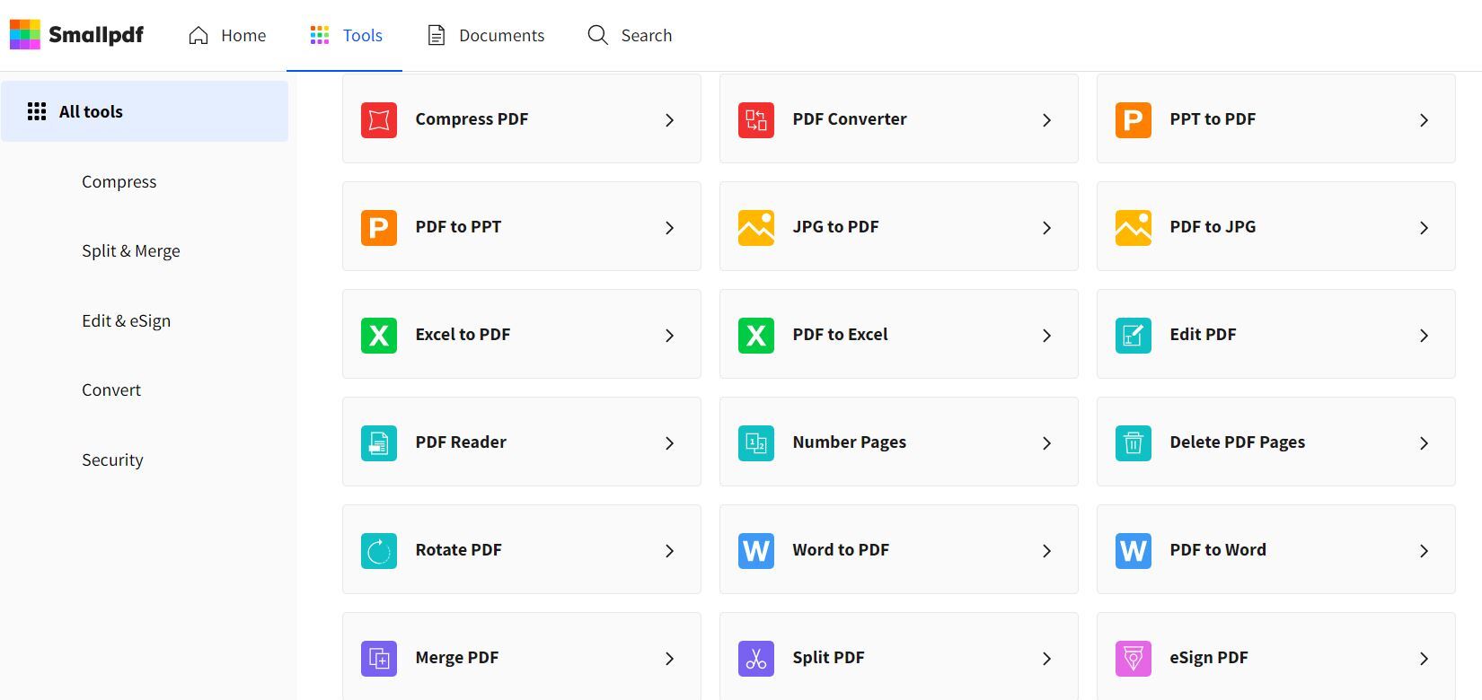
Task: Click the Merge PDF card chevron
Action: pos(669,658)
